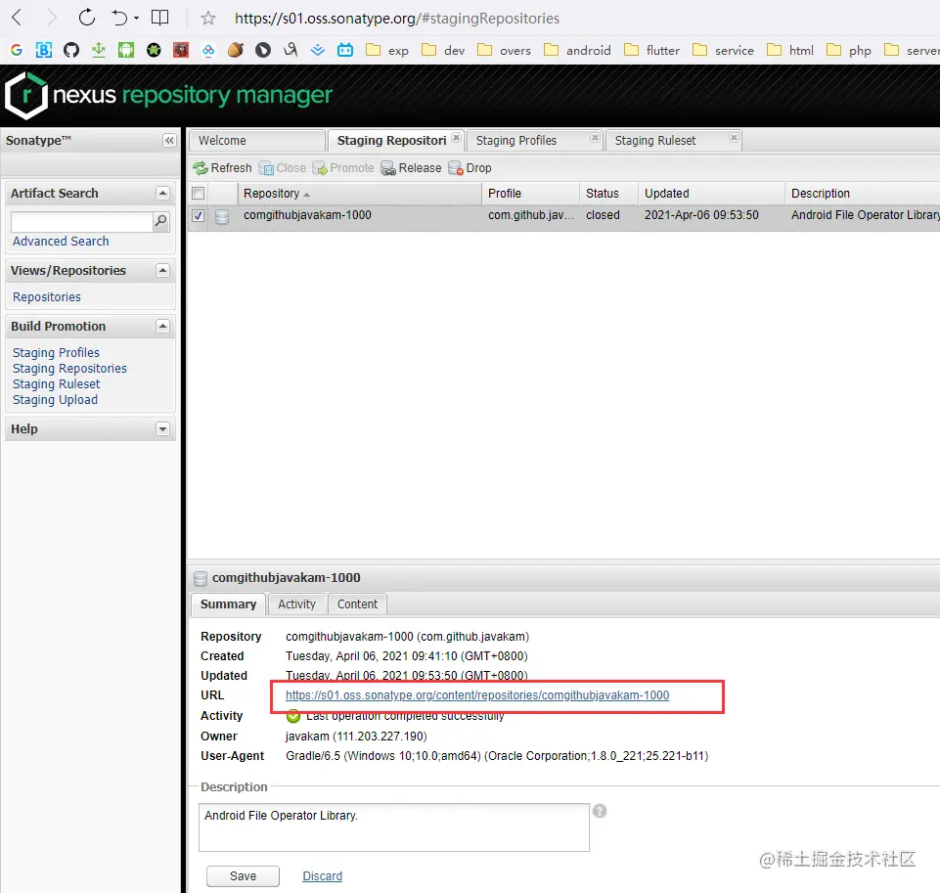Open the green download arrow bookmark
The width and height of the screenshot is (940, 893).
(99, 50)
